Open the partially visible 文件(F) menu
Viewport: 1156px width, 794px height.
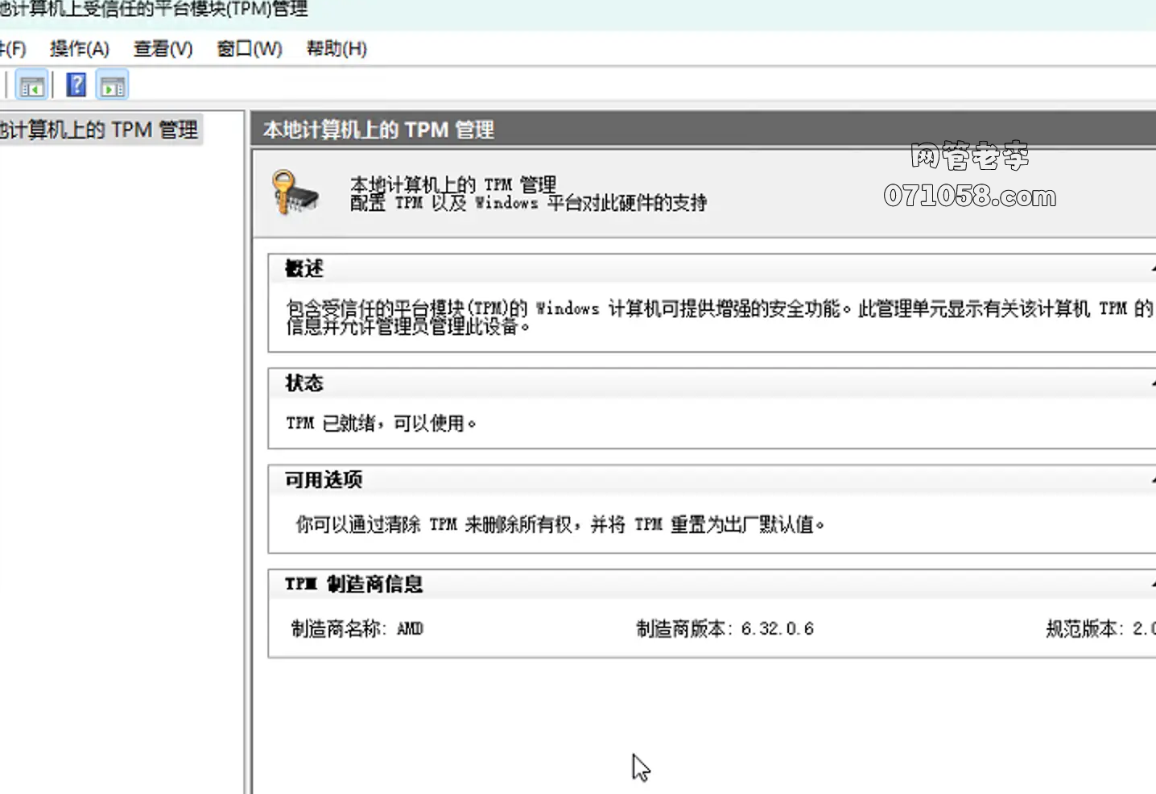(12, 49)
